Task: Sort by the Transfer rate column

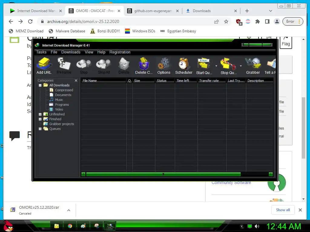Action: [212, 81]
